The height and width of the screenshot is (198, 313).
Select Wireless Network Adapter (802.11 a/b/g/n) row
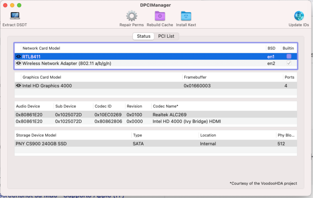pos(156,63)
